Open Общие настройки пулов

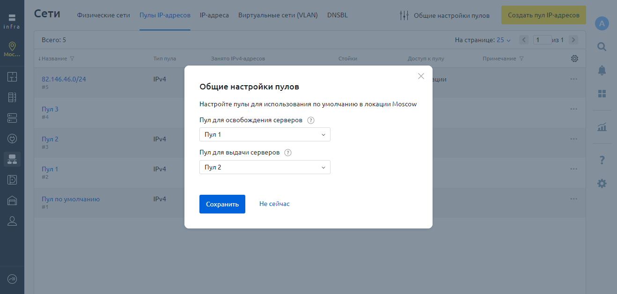click(x=444, y=15)
